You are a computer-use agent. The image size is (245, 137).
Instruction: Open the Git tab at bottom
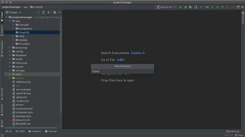coord(9,131)
